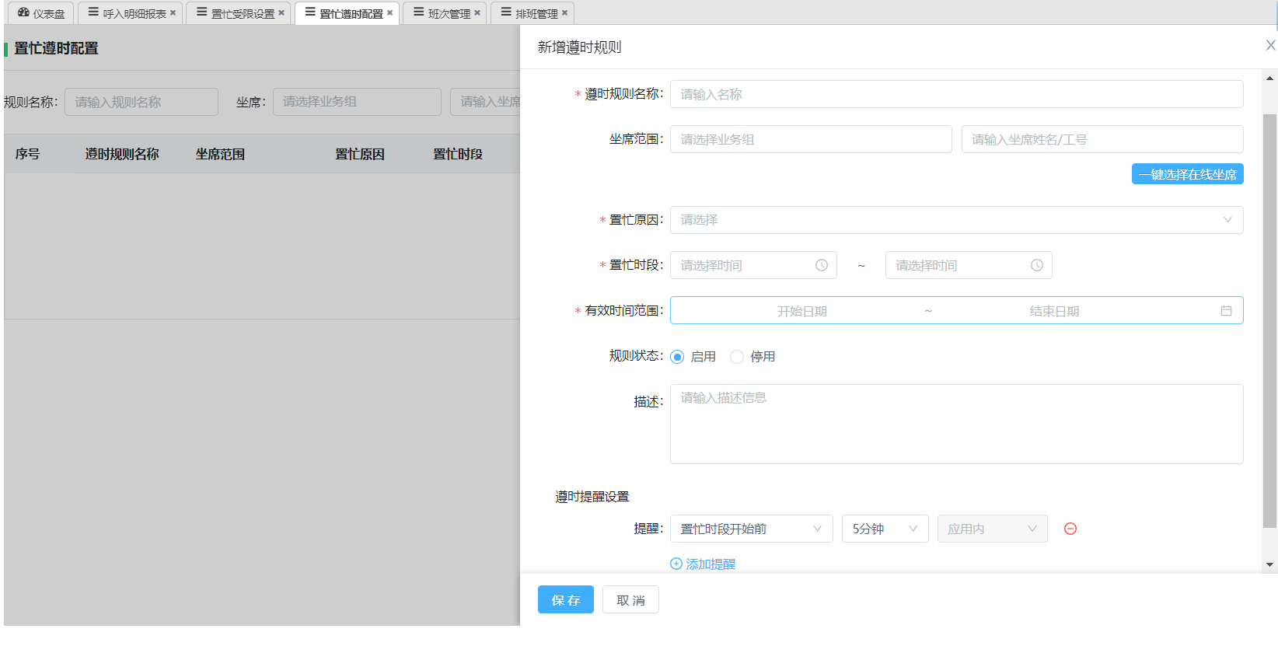The image size is (1278, 646).
Task: Open the 坐席 business group selector on background page
Action: pyautogui.click(x=357, y=102)
